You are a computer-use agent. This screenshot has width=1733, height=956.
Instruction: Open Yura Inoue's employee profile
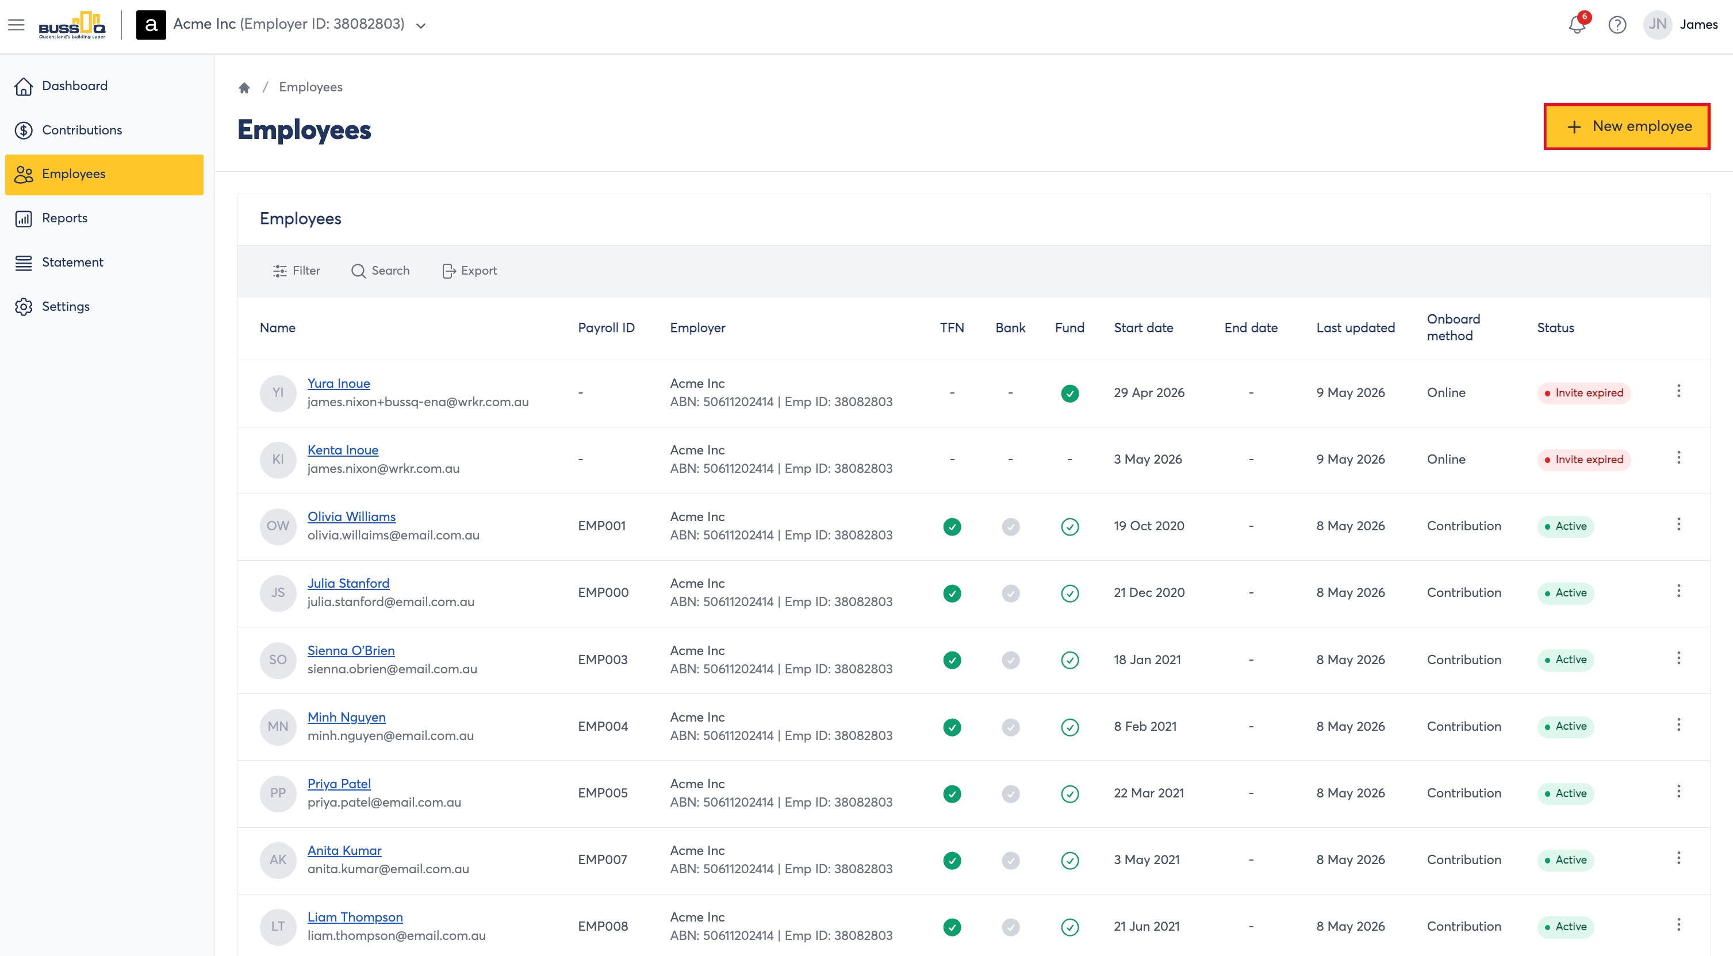(339, 383)
